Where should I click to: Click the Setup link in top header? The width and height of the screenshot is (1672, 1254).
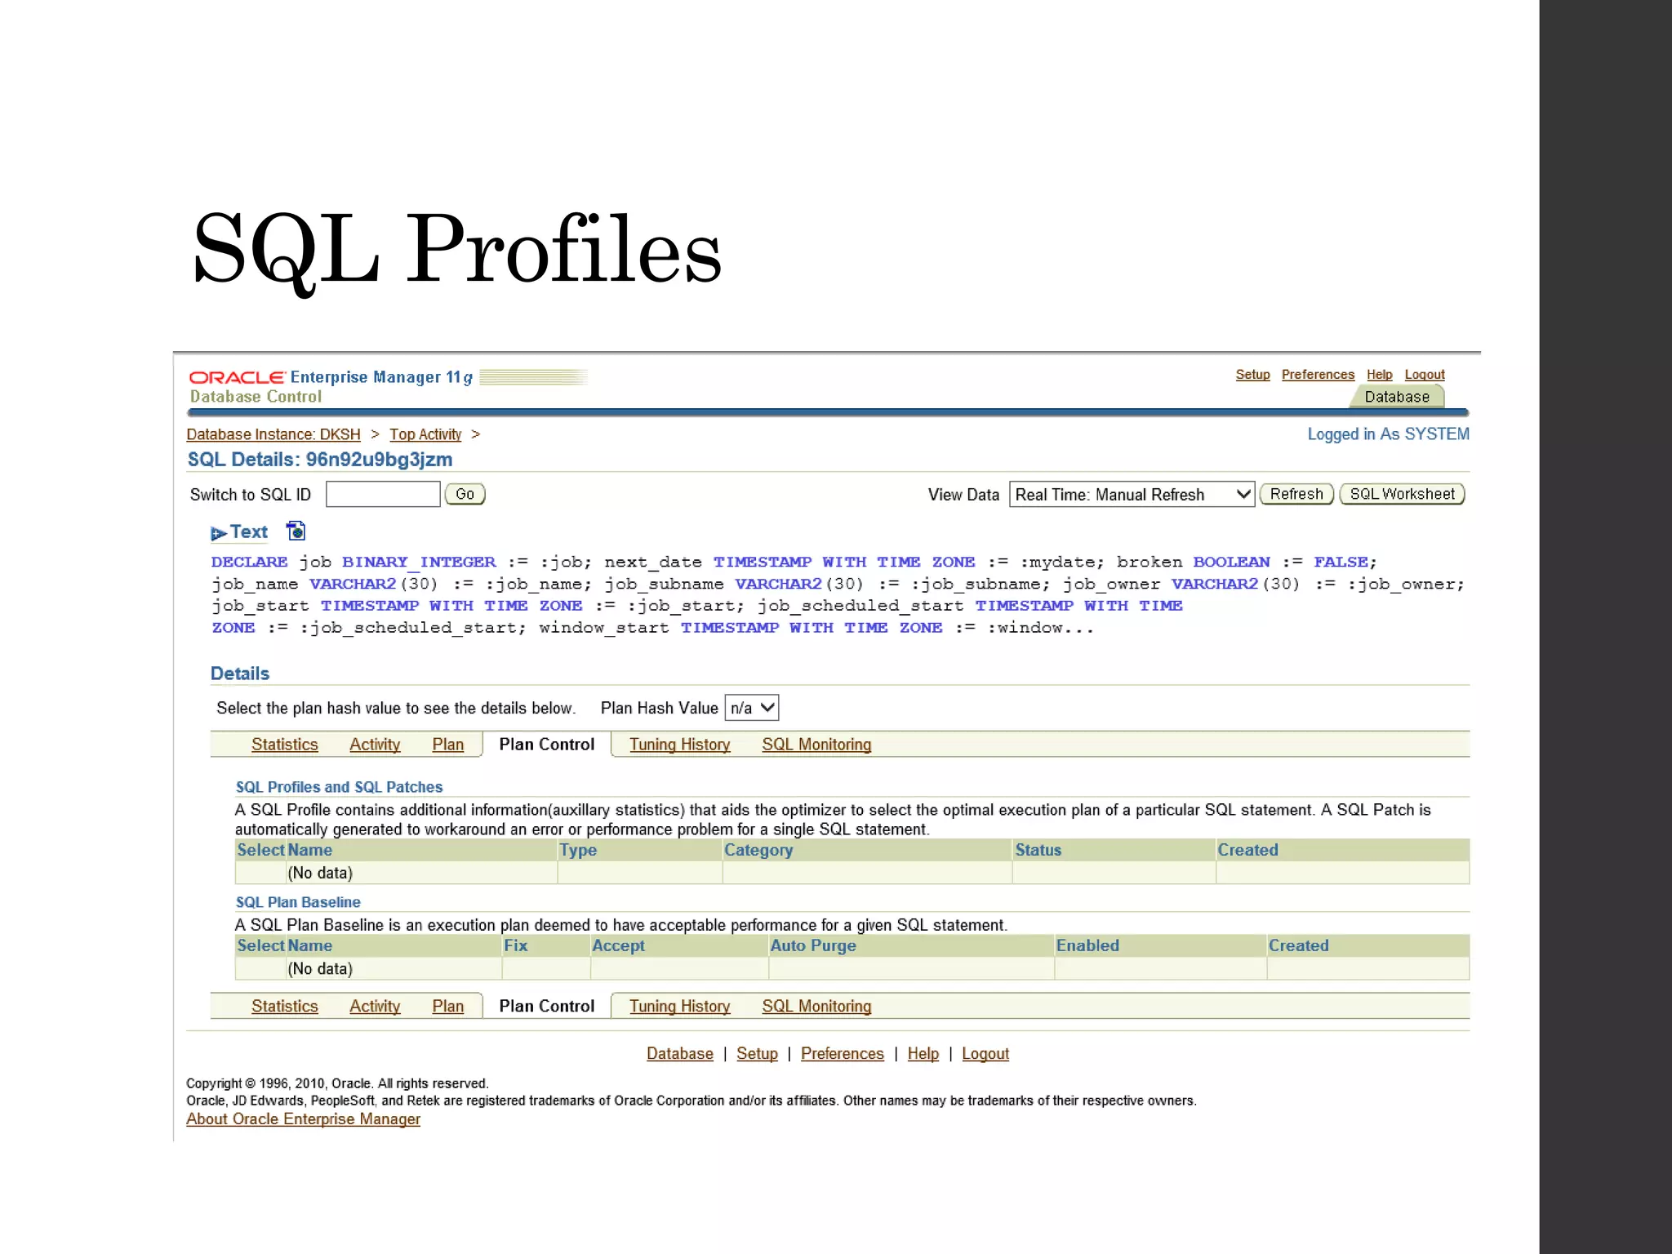pyautogui.click(x=1252, y=375)
